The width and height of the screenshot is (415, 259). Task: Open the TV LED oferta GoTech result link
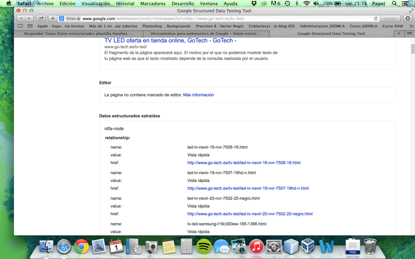pos(170,40)
